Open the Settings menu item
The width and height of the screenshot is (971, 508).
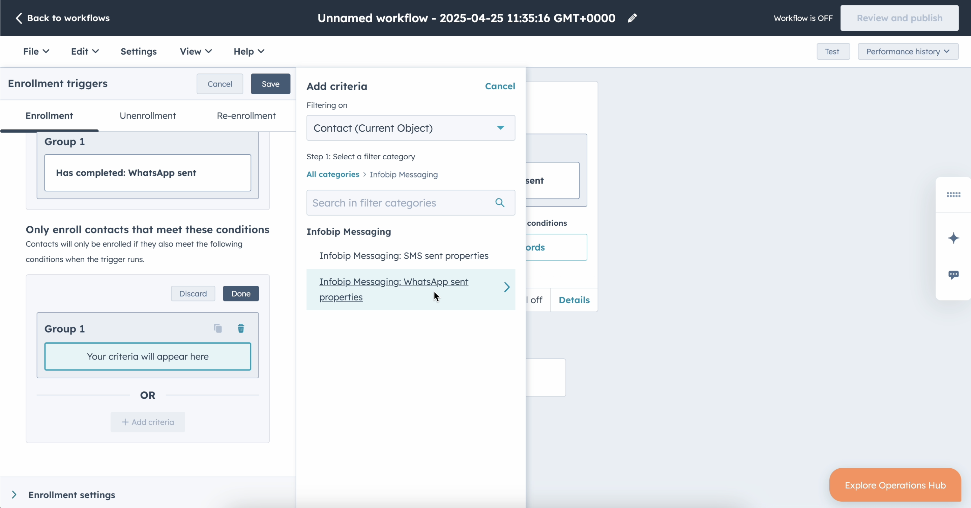138,51
